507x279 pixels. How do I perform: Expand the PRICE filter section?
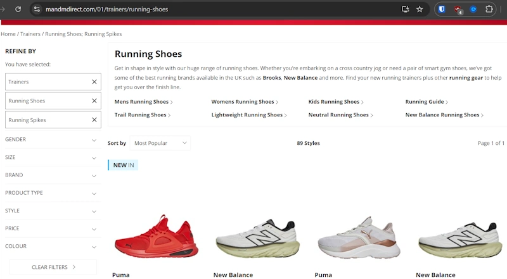click(53, 228)
